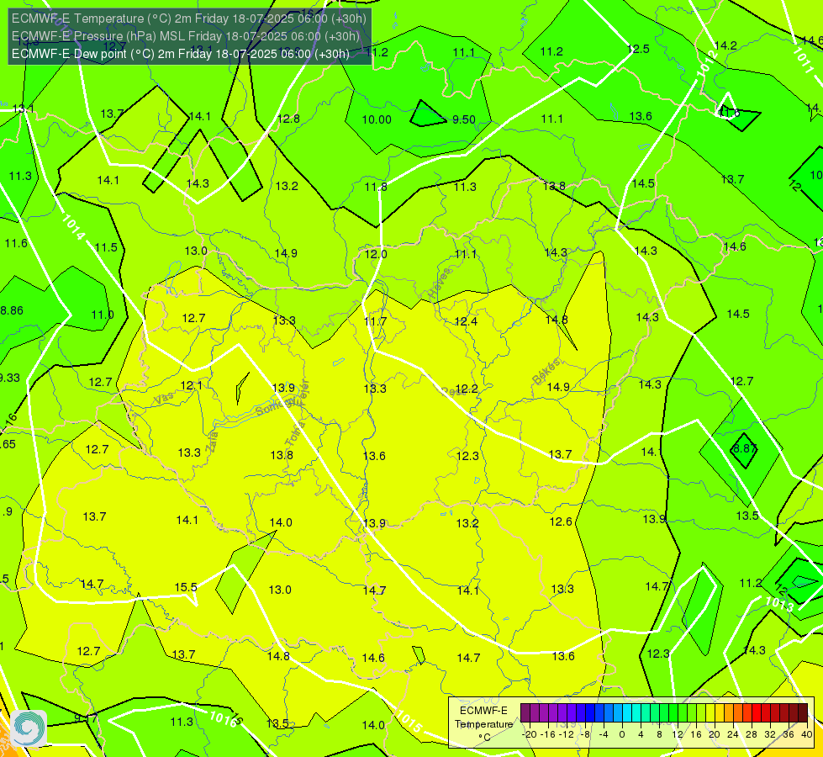The height and width of the screenshot is (757, 823).
Task: Click the Heves county label
Action: pyautogui.click(x=440, y=283)
